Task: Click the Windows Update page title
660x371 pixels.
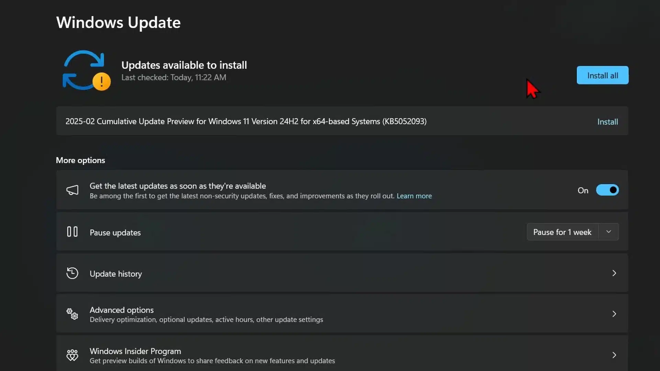Action: [x=118, y=22]
